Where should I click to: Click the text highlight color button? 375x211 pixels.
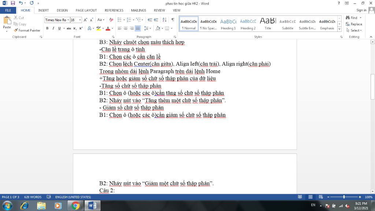point(98,28)
